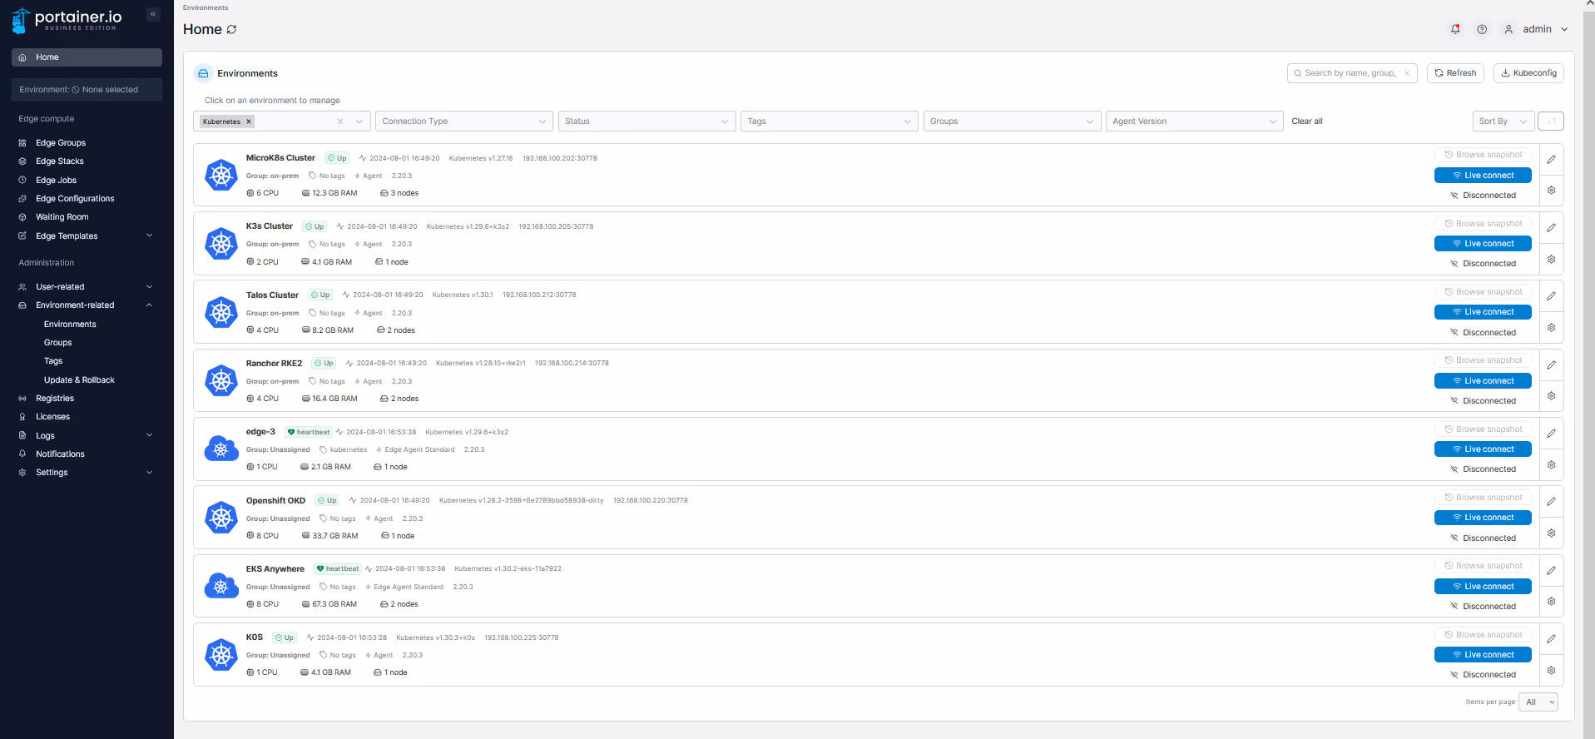This screenshot has width=1595, height=739.
Task: Expand the Settings sidebar section
Action: click(x=150, y=473)
